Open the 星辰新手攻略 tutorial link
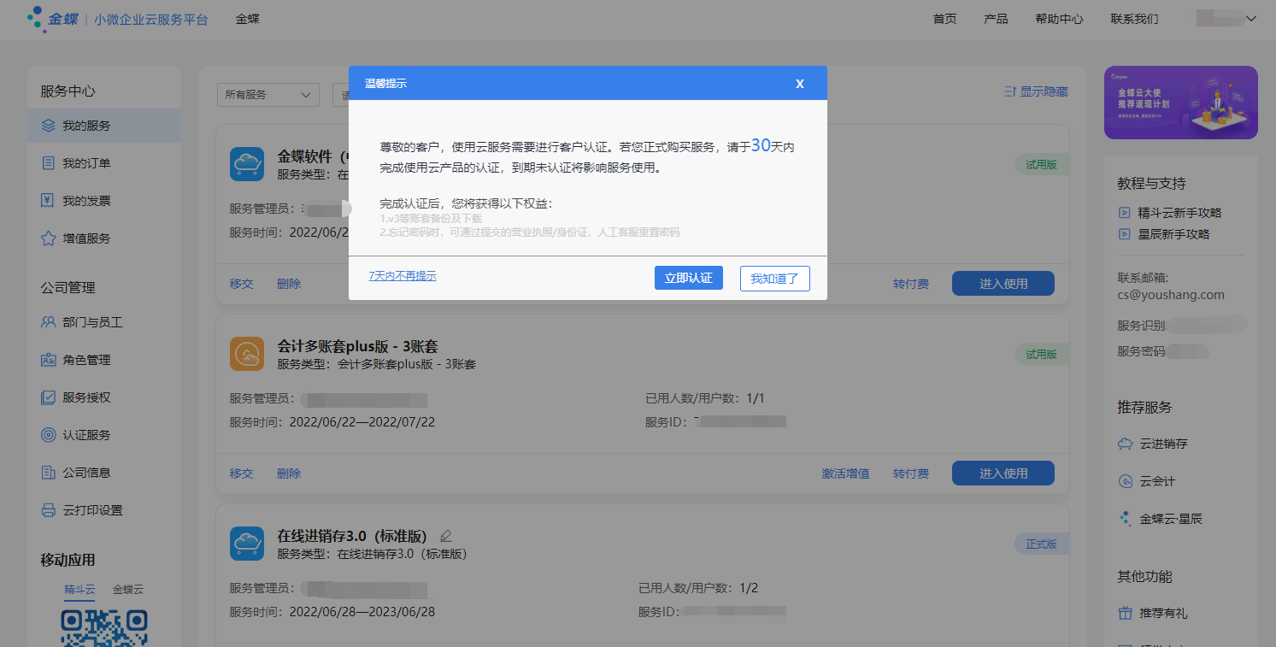The image size is (1276, 647). coord(1174,233)
